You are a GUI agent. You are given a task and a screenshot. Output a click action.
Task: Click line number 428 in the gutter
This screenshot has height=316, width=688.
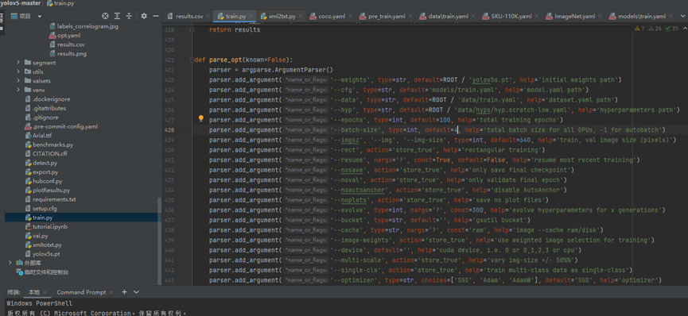[169, 130]
